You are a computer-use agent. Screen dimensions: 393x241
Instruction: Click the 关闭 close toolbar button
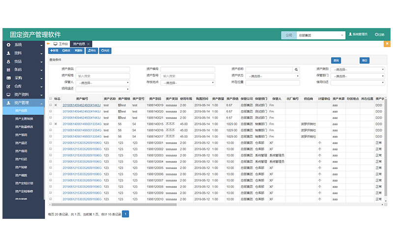tap(105, 51)
